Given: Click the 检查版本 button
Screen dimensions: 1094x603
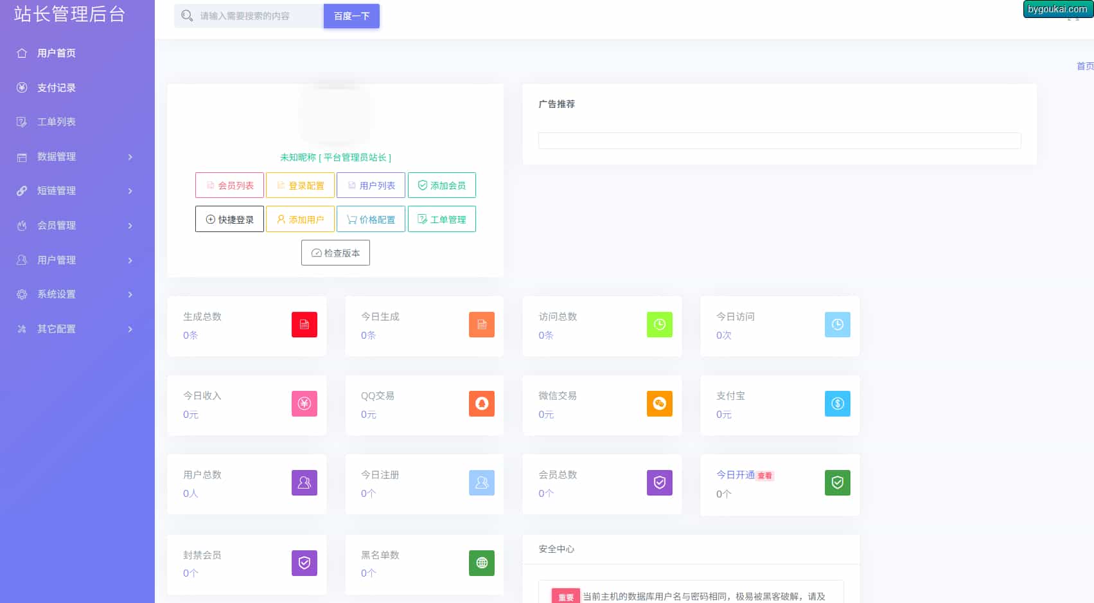Looking at the screenshot, I should (x=335, y=253).
